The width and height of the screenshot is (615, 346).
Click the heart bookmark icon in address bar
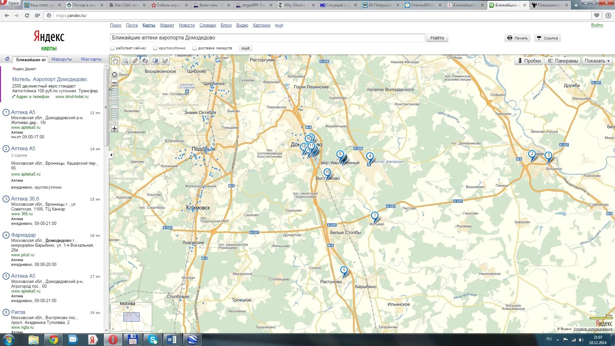[x=597, y=15]
